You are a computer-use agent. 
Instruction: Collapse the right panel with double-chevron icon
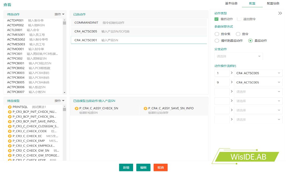[x=280, y=13]
